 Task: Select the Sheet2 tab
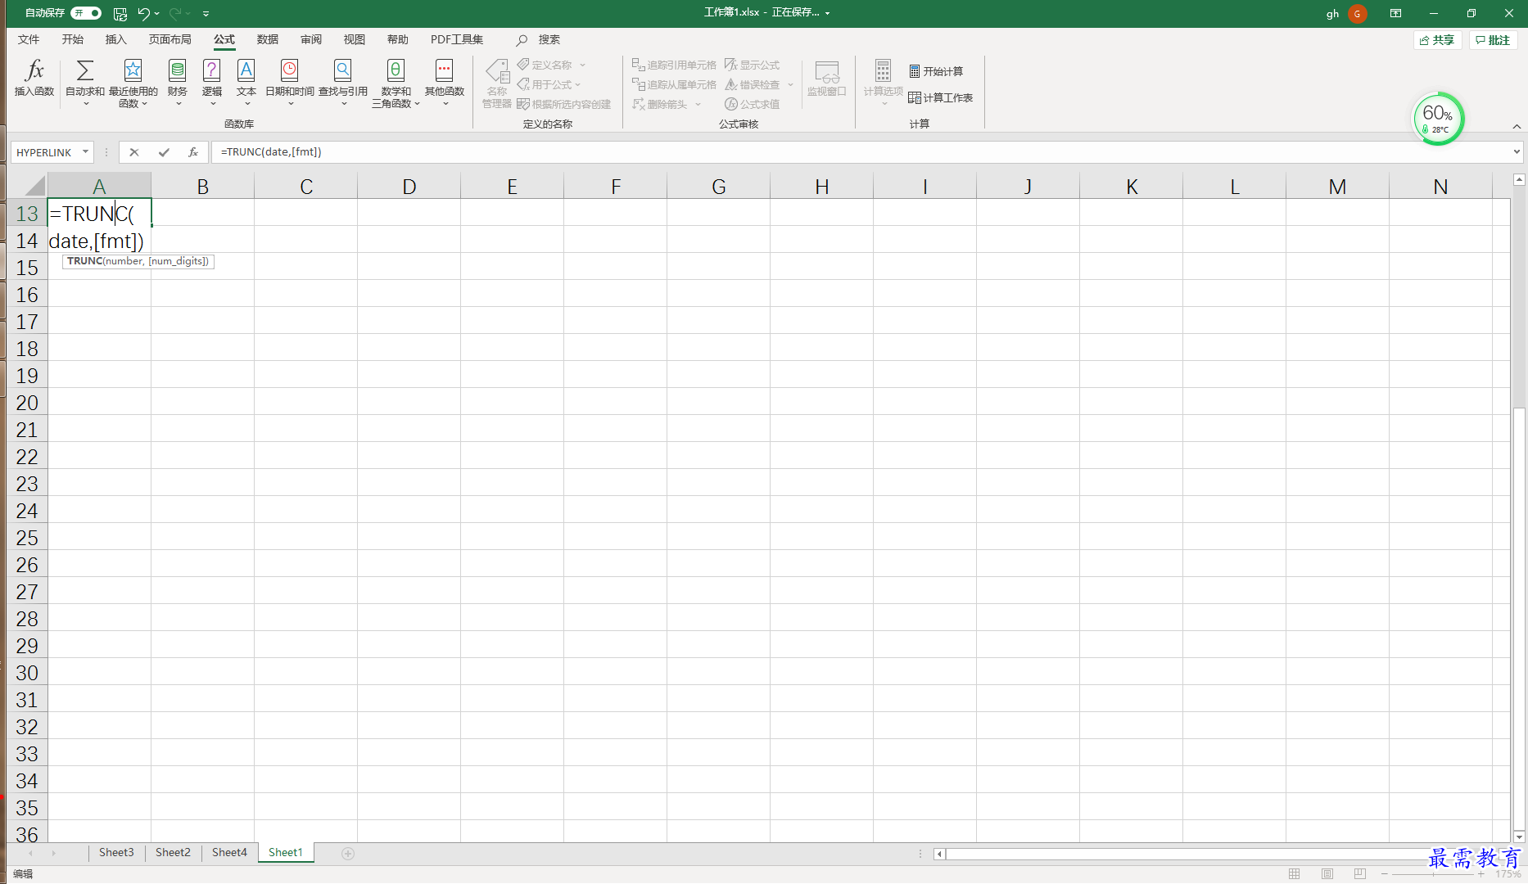(x=173, y=853)
